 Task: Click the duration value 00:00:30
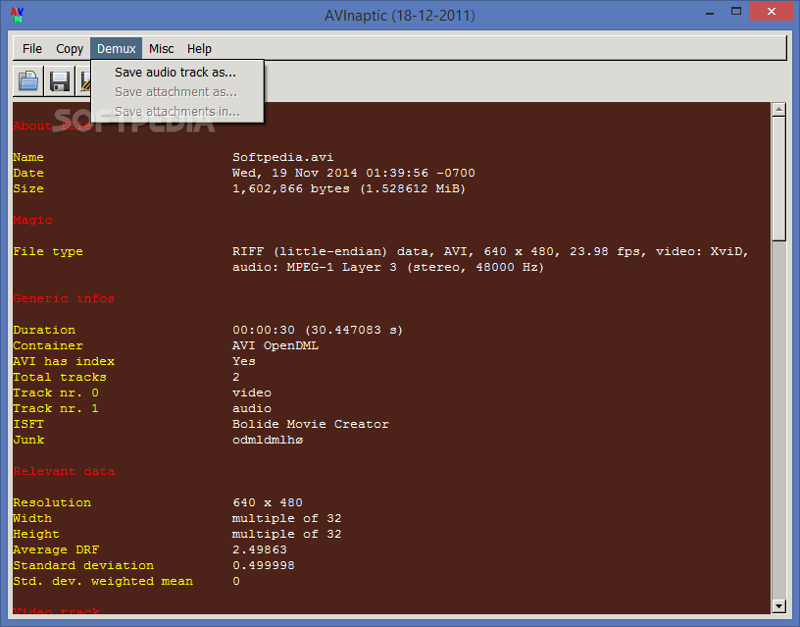[x=318, y=331]
